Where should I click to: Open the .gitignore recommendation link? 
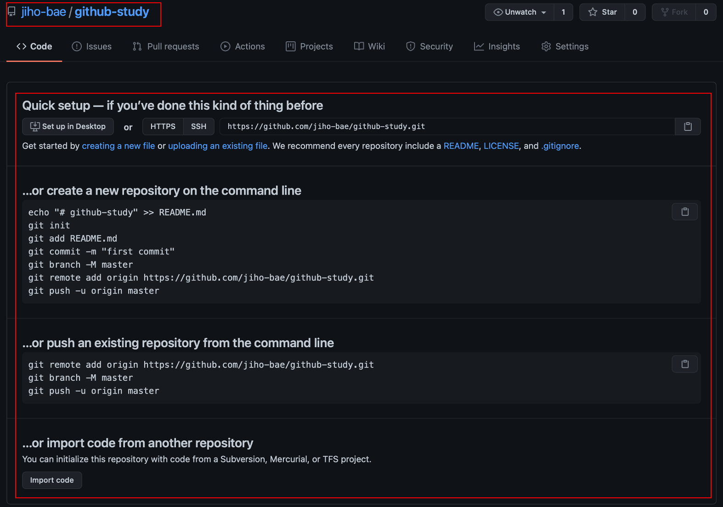coord(560,146)
